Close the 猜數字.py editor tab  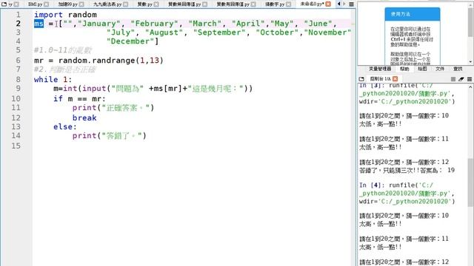(288, 4)
